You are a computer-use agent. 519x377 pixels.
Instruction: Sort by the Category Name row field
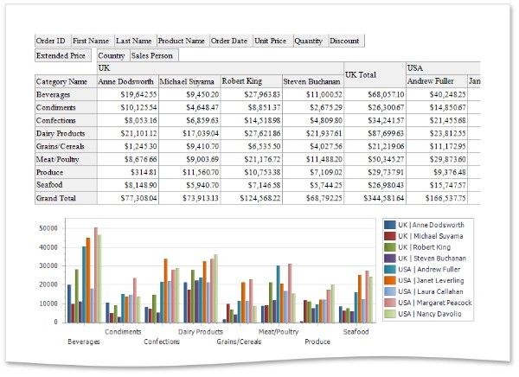click(x=63, y=81)
